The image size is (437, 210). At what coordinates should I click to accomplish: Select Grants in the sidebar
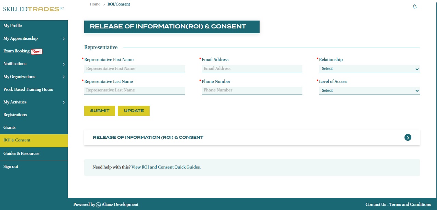(10, 127)
